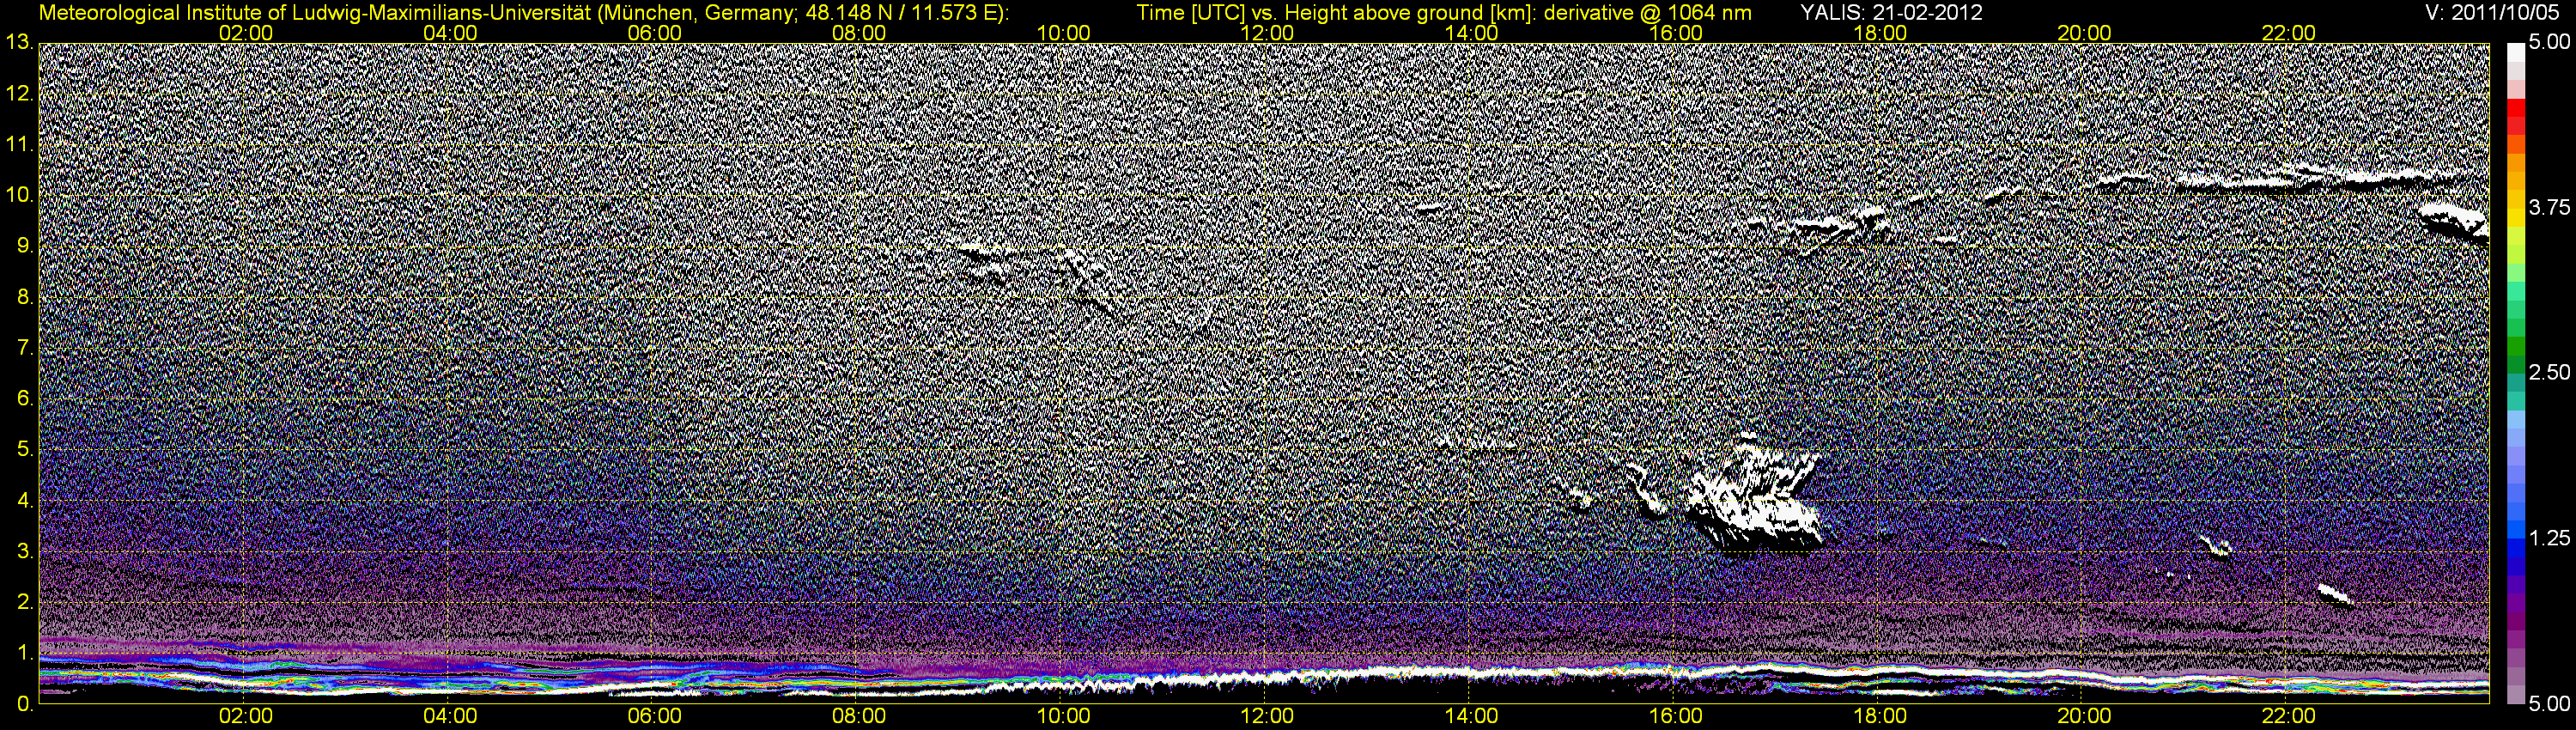Viewport: 2576px width, 730px height.
Task: Click height axis label 7
Action: (x=24, y=348)
